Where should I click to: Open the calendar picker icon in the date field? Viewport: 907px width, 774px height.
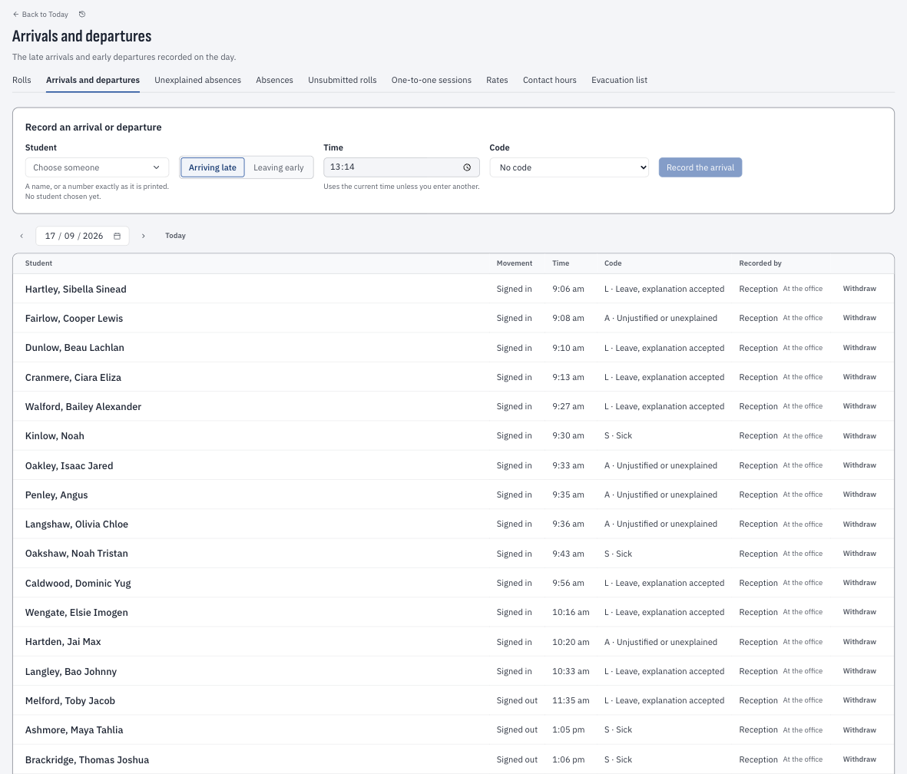pos(117,236)
